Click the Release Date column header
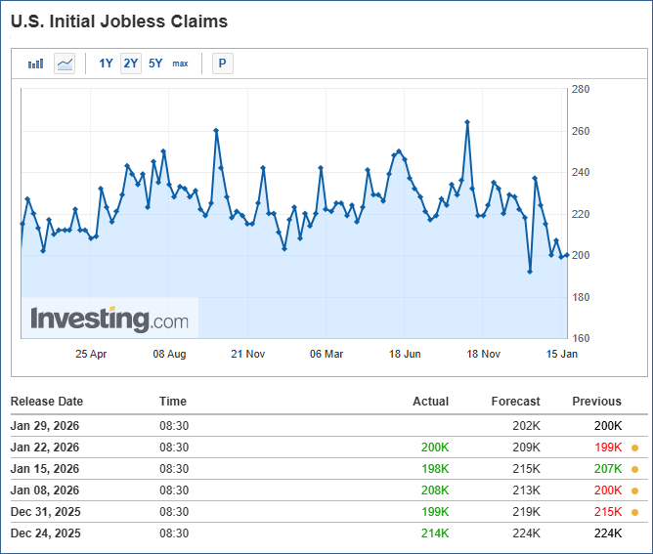 [47, 402]
